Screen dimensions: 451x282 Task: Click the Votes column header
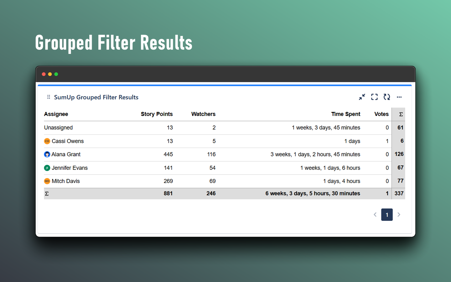(x=381, y=114)
